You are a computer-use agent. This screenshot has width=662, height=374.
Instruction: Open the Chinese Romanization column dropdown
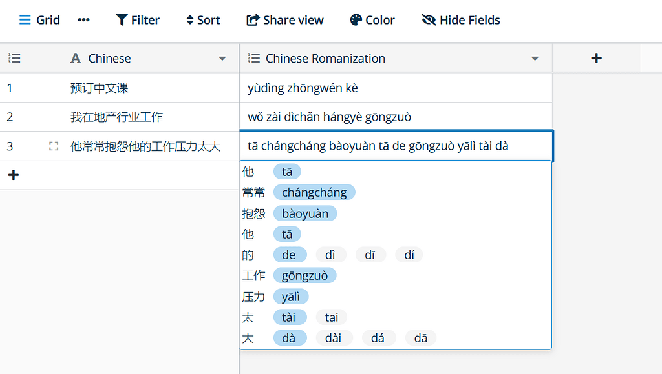click(535, 58)
